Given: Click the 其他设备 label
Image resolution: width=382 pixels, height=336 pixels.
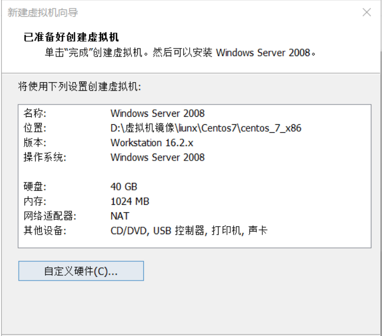Looking at the screenshot, I should 45,230.
